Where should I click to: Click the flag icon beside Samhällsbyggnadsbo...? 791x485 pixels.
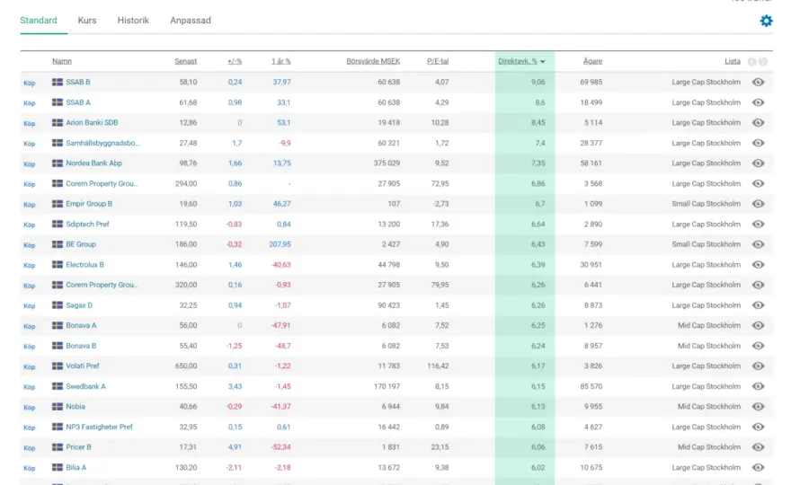coord(58,143)
